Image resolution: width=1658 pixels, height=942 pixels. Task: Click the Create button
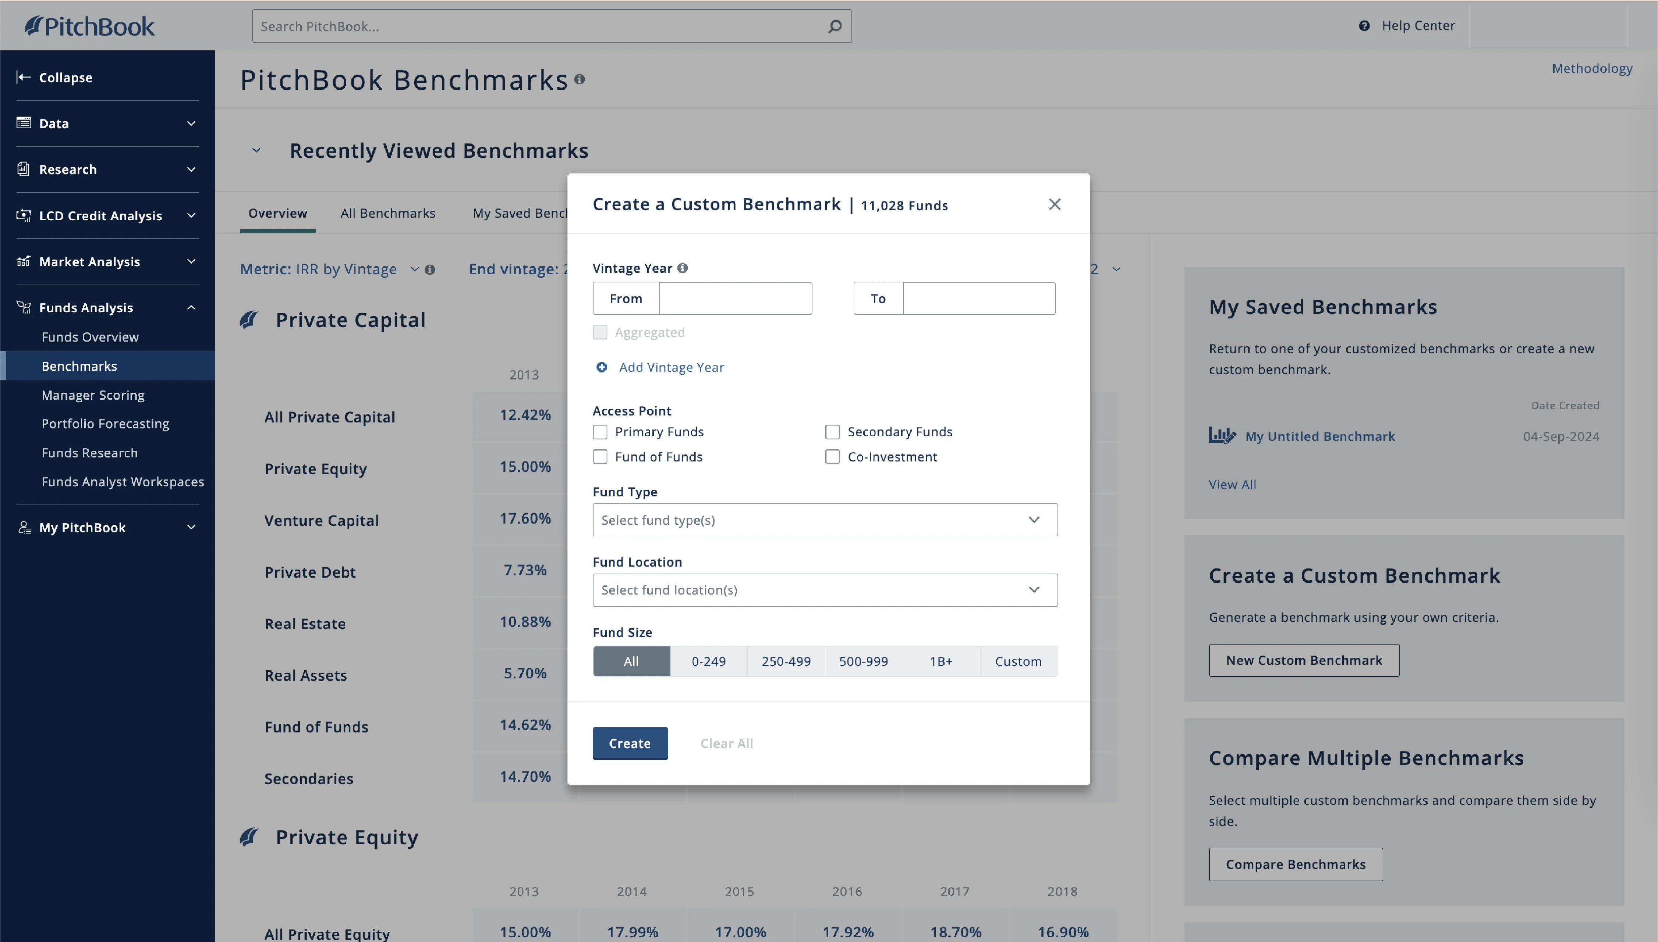(630, 743)
